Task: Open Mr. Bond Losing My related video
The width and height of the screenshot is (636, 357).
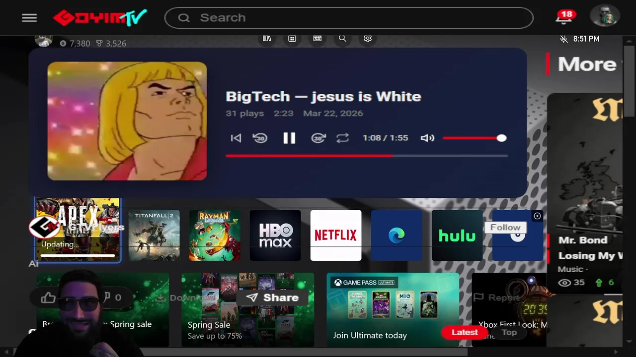Action: pyautogui.click(x=584, y=193)
